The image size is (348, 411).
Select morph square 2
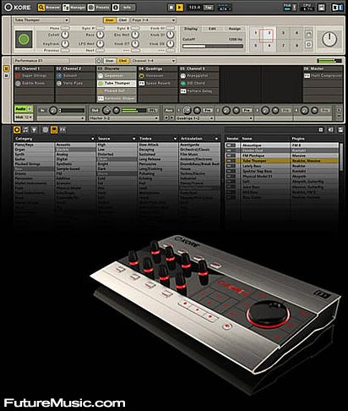pyautogui.click(x=269, y=33)
